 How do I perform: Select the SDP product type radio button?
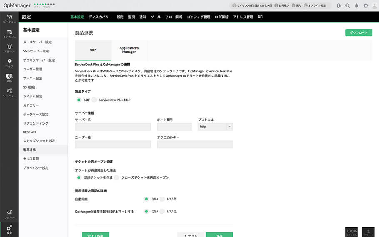(79, 100)
